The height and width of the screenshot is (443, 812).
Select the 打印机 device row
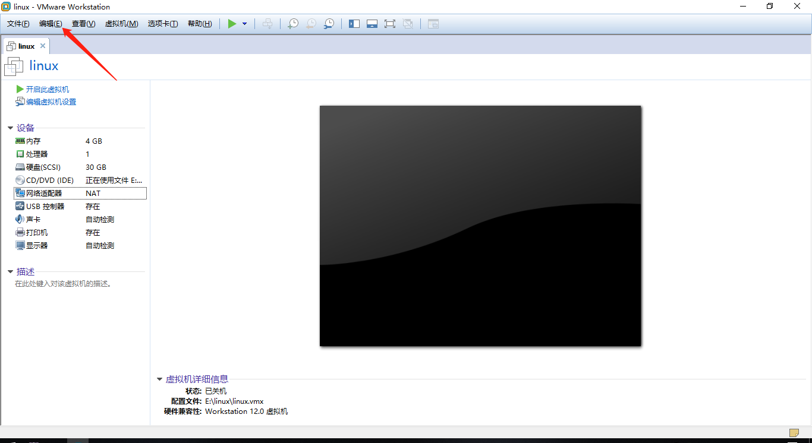(80, 233)
